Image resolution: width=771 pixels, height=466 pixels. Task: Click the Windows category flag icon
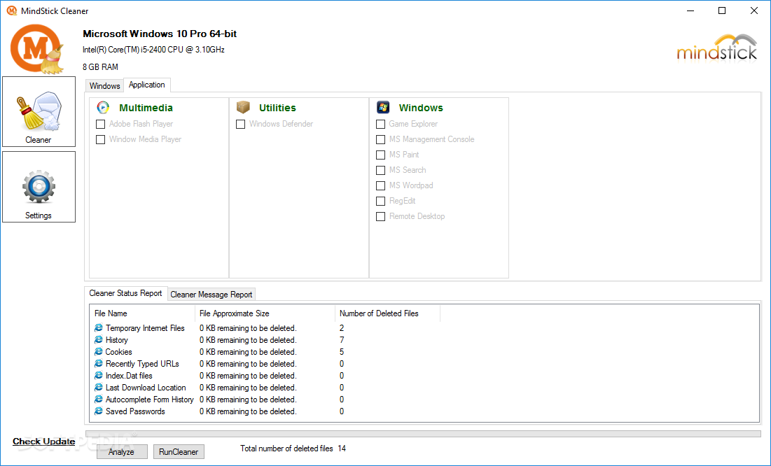point(383,107)
